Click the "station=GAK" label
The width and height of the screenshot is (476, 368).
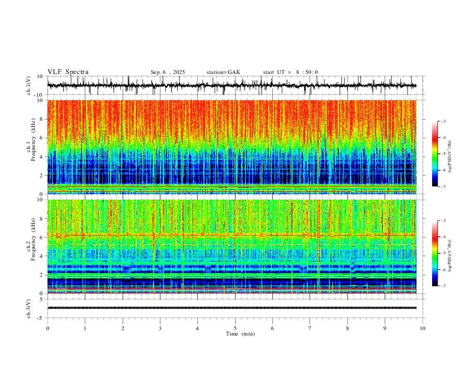click(223, 72)
